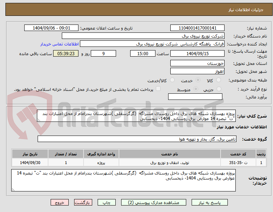
Task: Click the توضیحات خریدار text area
Action: pyautogui.click(x=123, y=180)
